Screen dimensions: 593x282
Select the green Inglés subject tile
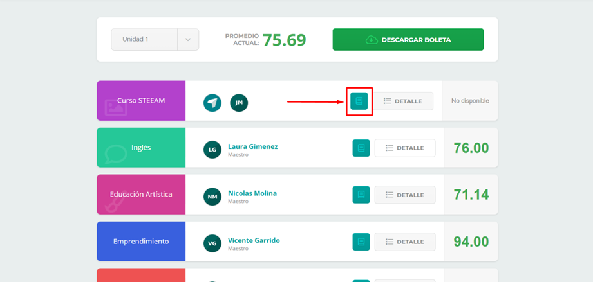pos(141,148)
